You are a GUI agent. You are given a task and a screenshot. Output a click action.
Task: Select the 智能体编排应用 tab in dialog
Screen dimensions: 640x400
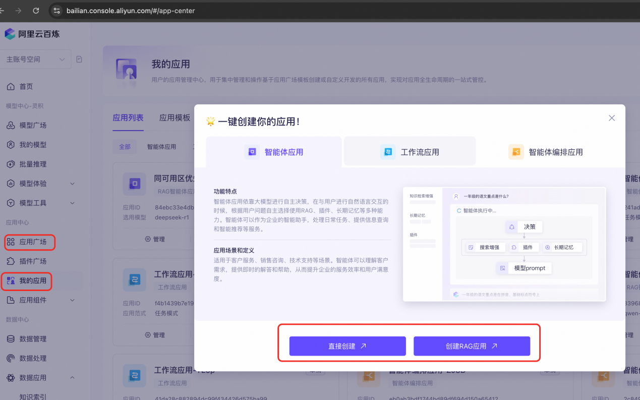click(x=545, y=151)
